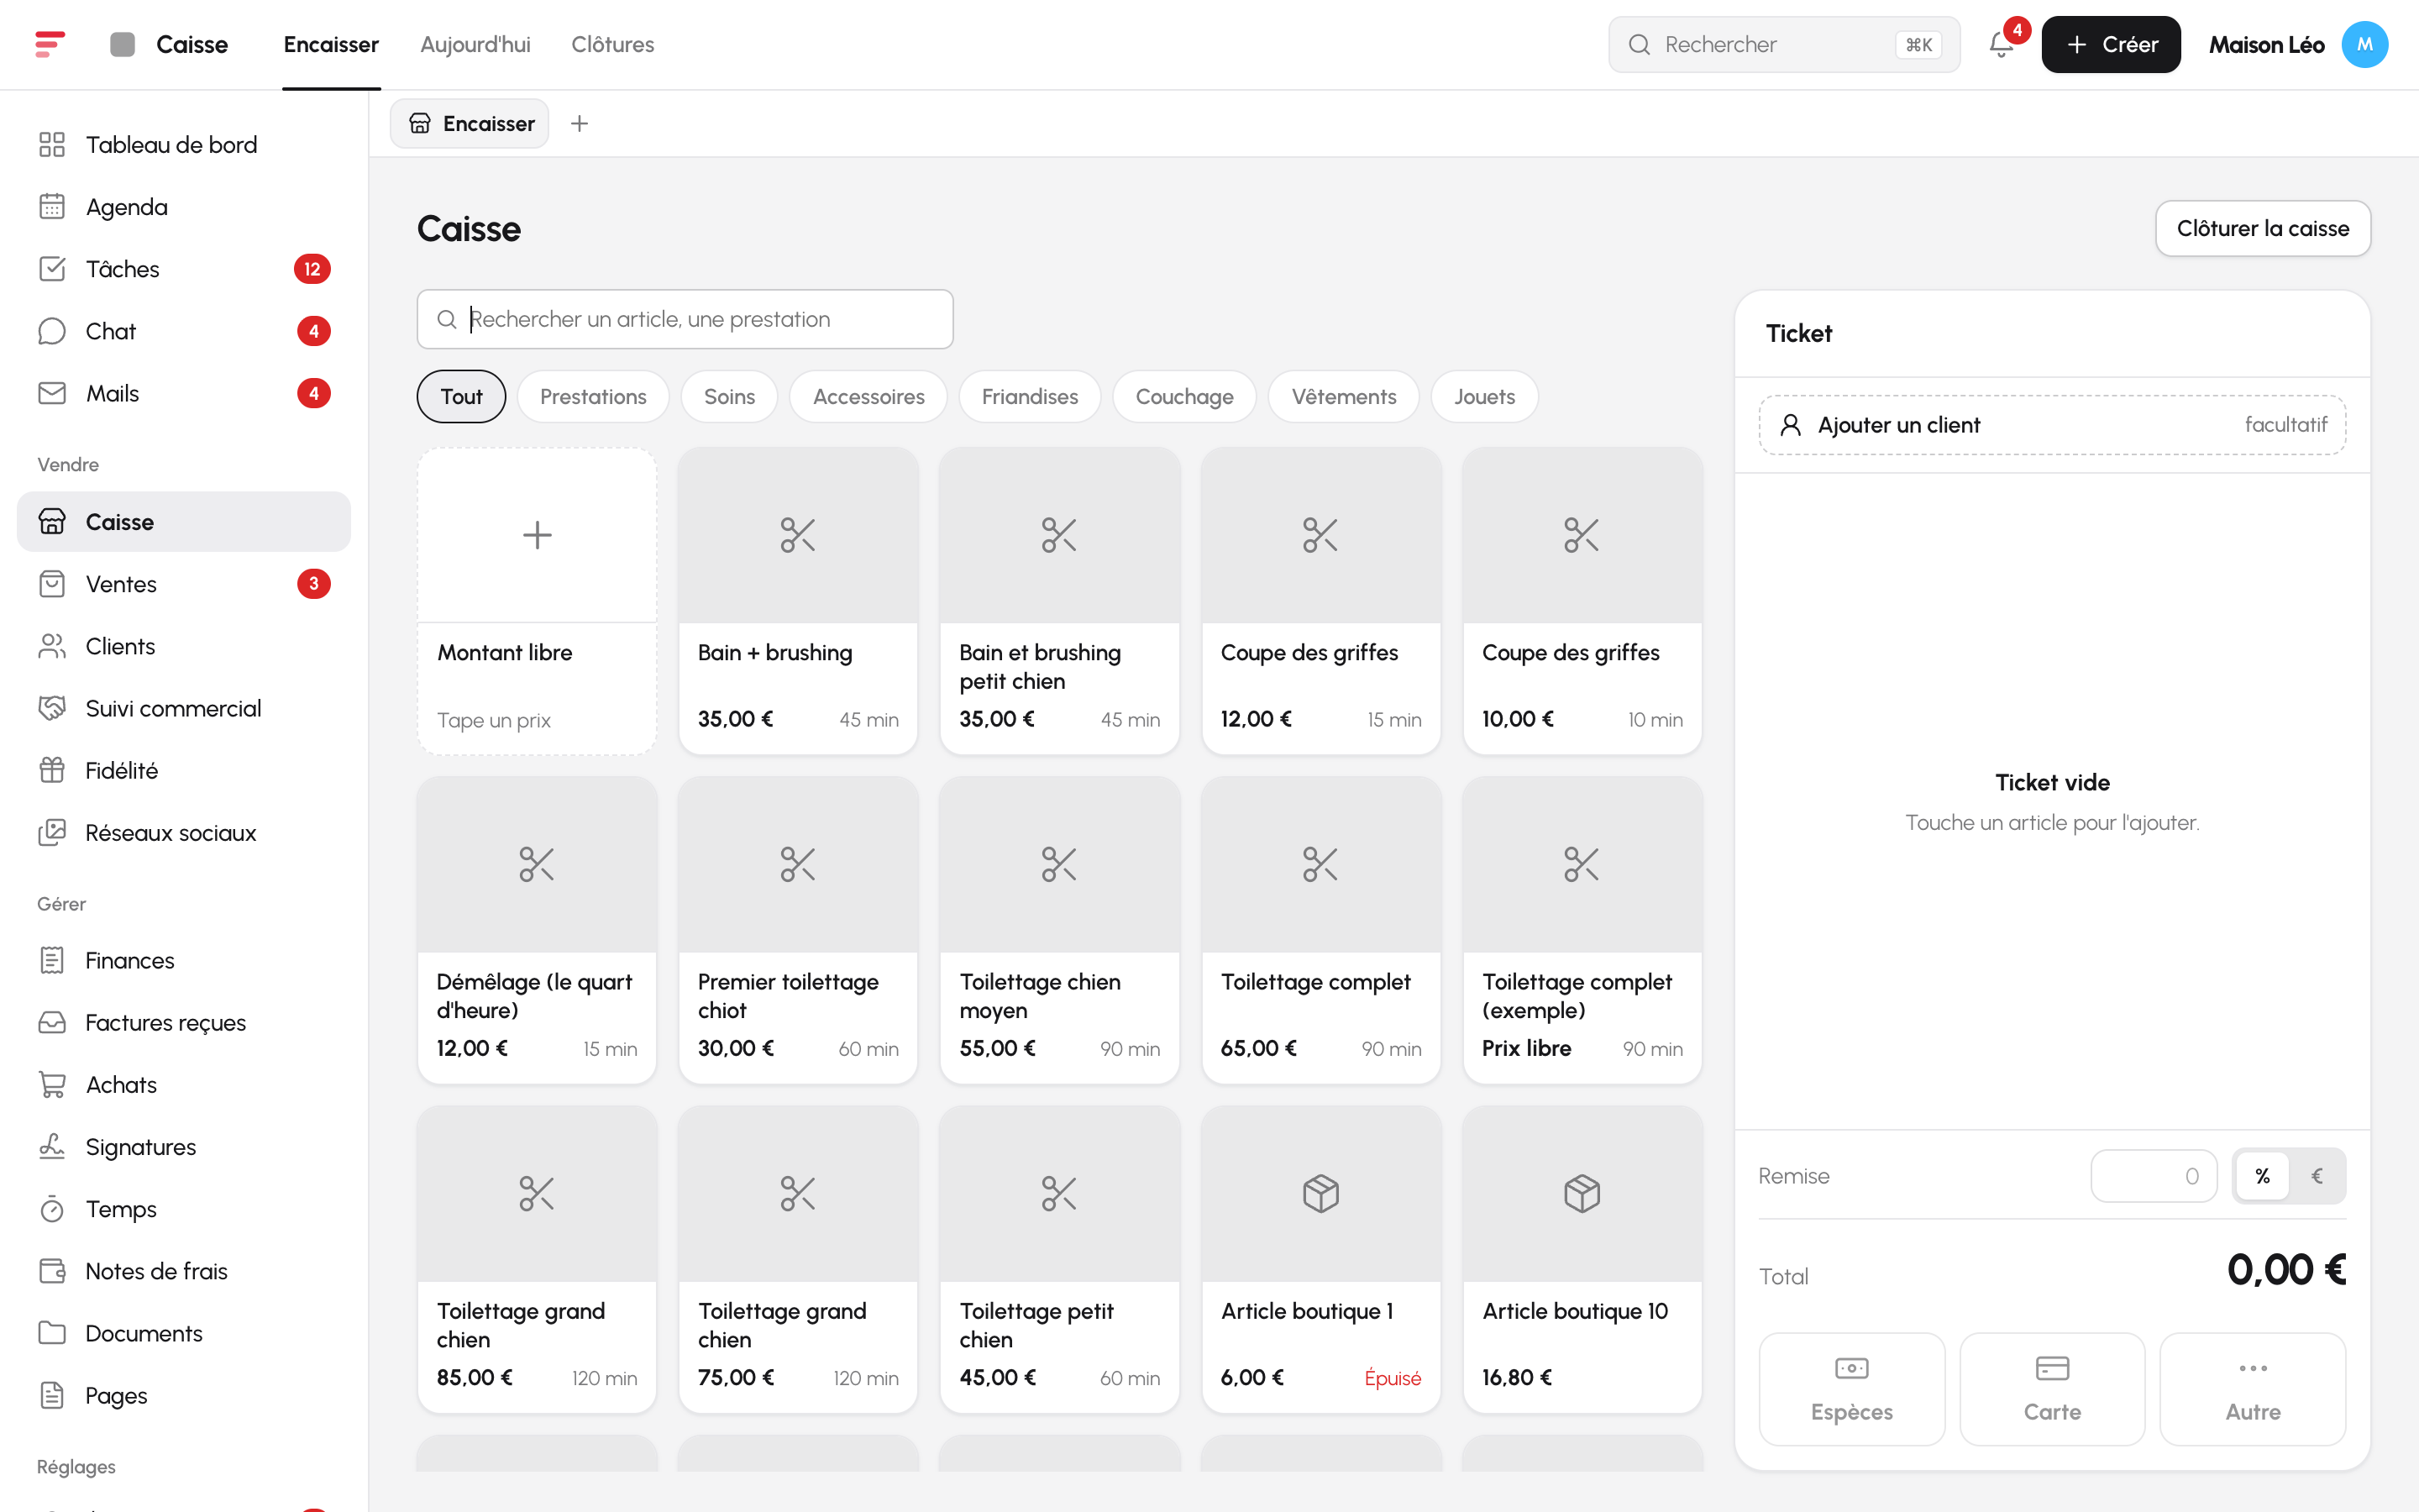
Task: Open Factures reçues in sidebar
Action: [184, 1022]
